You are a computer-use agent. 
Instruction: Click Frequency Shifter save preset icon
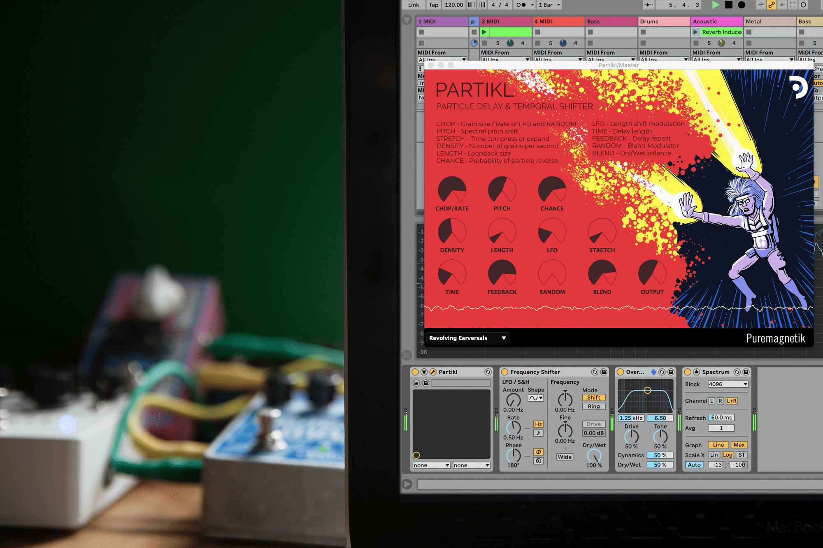tap(604, 372)
